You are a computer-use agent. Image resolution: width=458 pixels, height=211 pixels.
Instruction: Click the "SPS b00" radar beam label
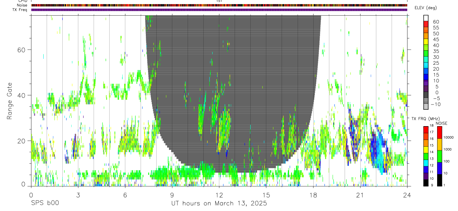[x=45, y=203]
